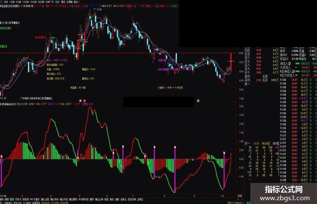The height and width of the screenshot is (204, 317).
Task: Click the 5日净流入额 row label
Action: [287, 71]
